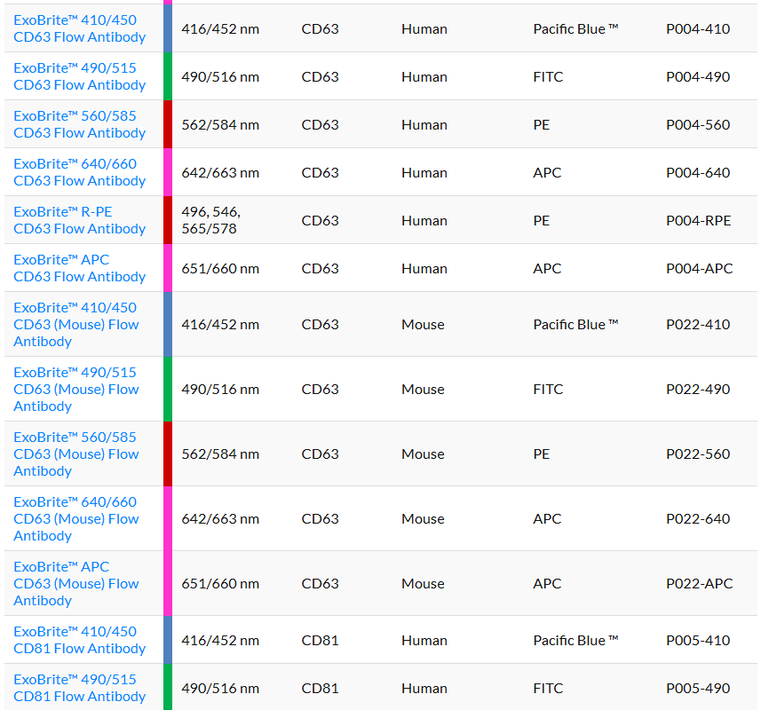Open ExoBrite 640/660 CD63 Flow Antibody link
The width and height of the screenshot is (761, 710).
(80, 173)
